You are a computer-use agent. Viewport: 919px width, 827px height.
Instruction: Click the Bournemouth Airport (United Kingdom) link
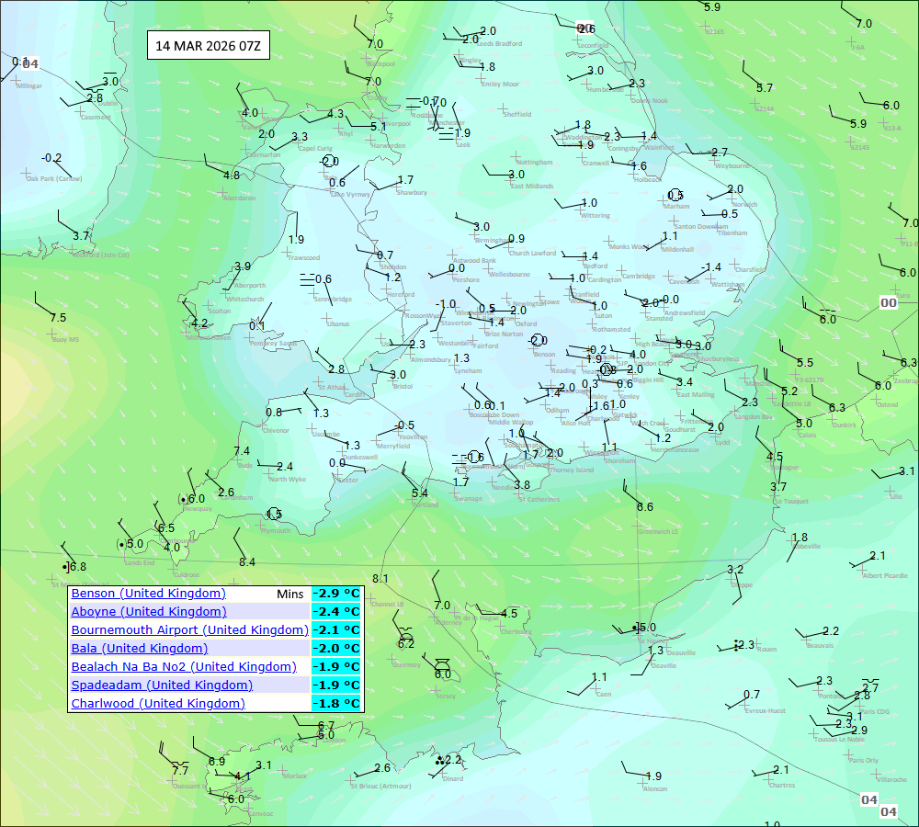click(x=190, y=630)
